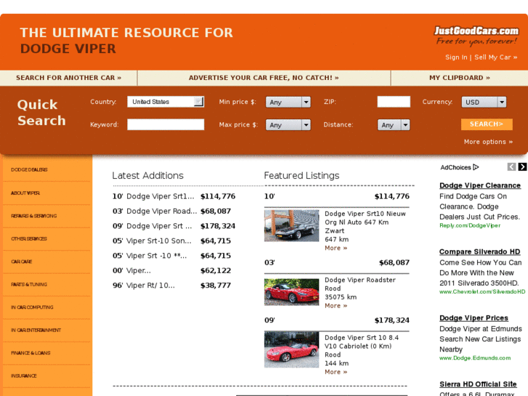Open Insurance sidebar item
Viewport: 528px width, 396px height.
(x=23, y=376)
